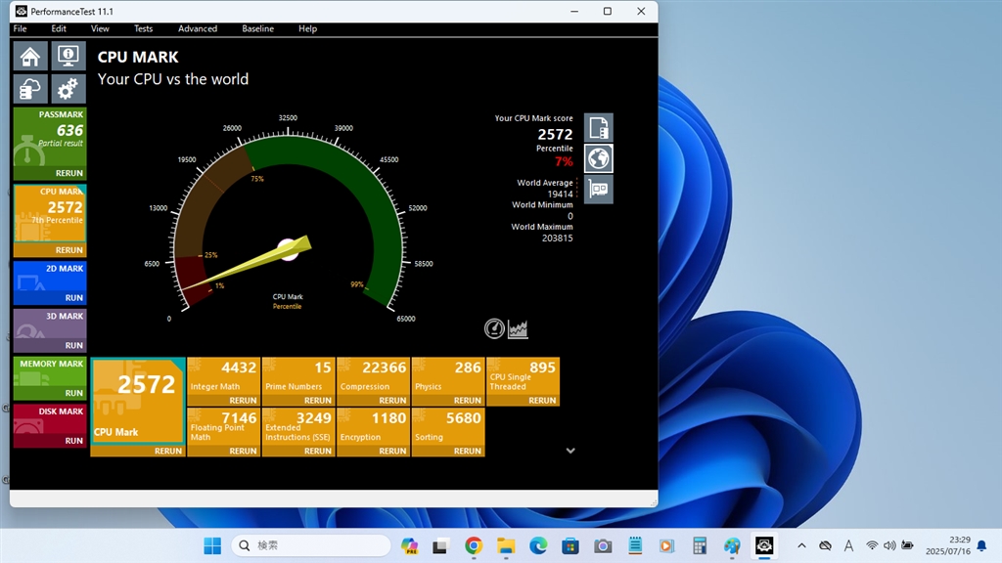This screenshot has height=563, width=1002.
Task: Click the hardware card comparison icon
Action: (599, 189)
